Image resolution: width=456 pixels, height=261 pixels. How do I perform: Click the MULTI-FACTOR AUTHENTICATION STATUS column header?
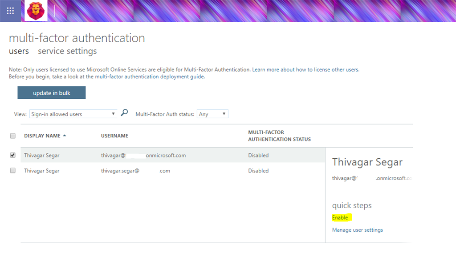coord(280,136)
